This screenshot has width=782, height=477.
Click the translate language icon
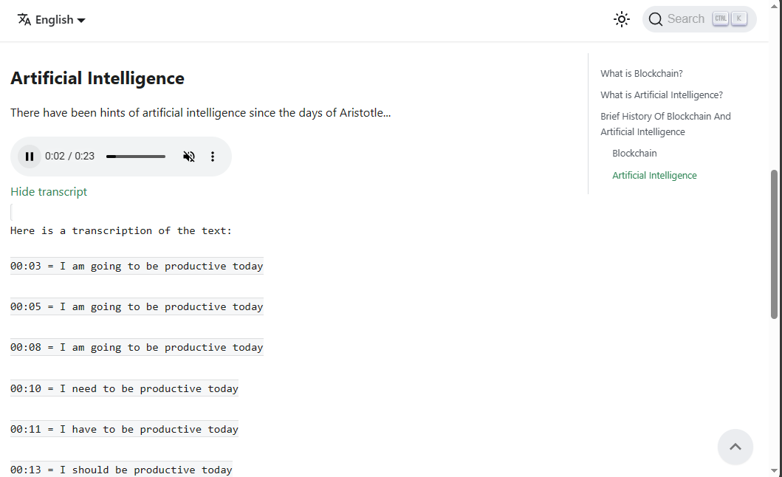[x=24, y=20]
